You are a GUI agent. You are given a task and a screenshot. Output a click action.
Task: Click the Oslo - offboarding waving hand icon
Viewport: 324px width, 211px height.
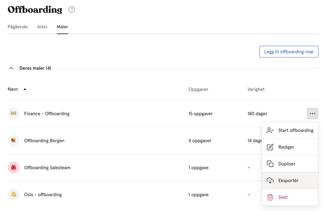(x=14, y=195)
